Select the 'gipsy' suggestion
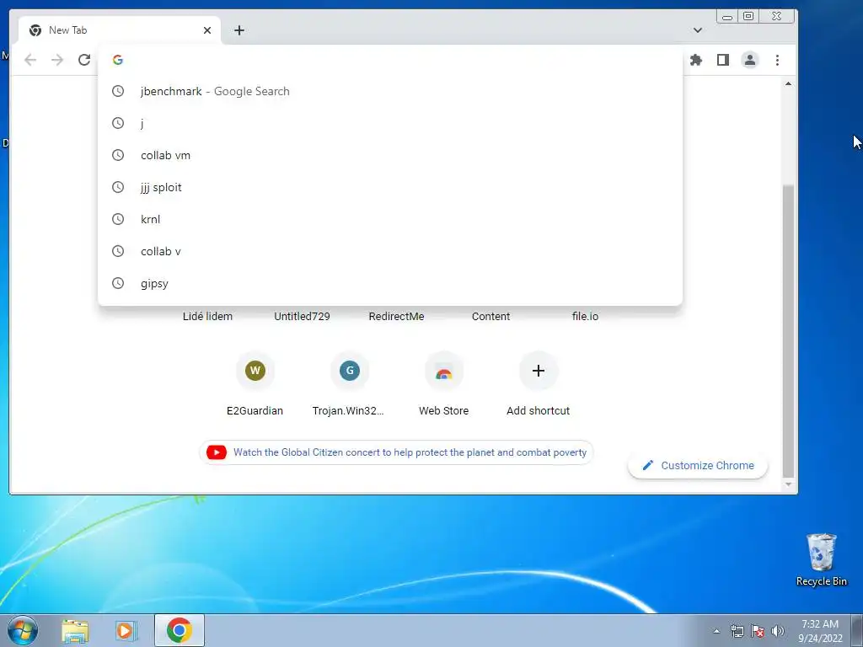Viewport: 863px width, 647px height. pos(390,283)
